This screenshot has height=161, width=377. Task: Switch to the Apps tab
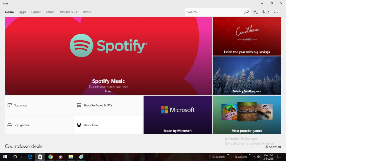pos(22,12)
